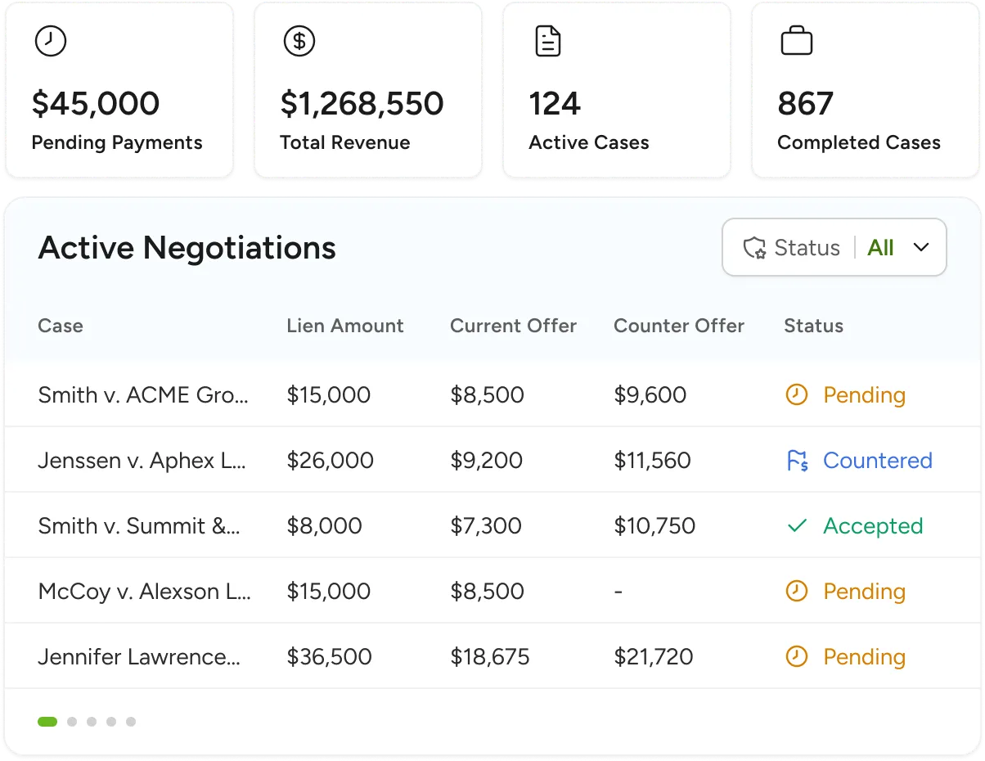The image size is (985, 761).
Task: Go to the last pagination dot
Action: pos(131,722)
